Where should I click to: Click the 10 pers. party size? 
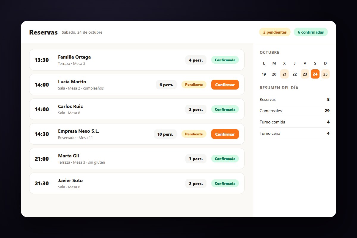pos(165,134)
